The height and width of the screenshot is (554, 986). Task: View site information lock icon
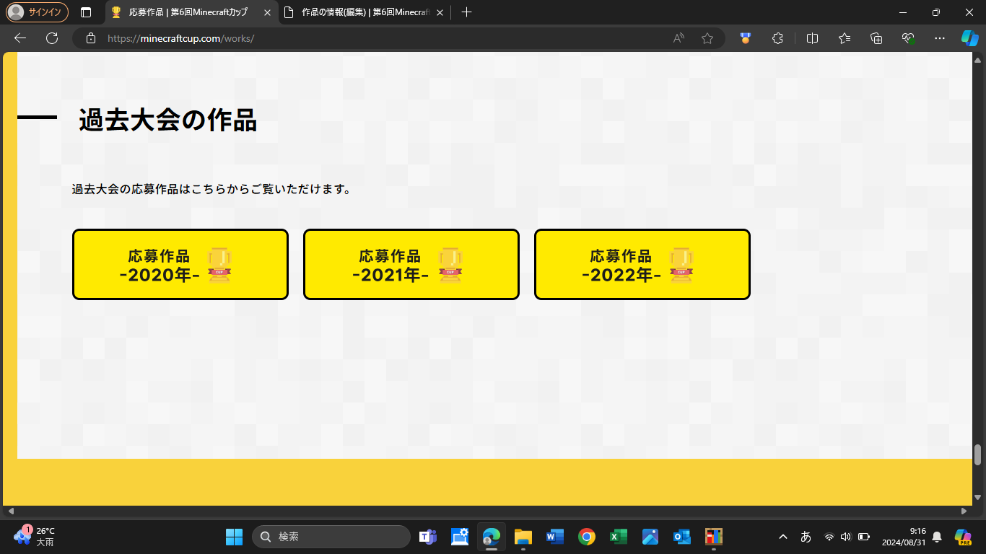click(x=91, y=38)
